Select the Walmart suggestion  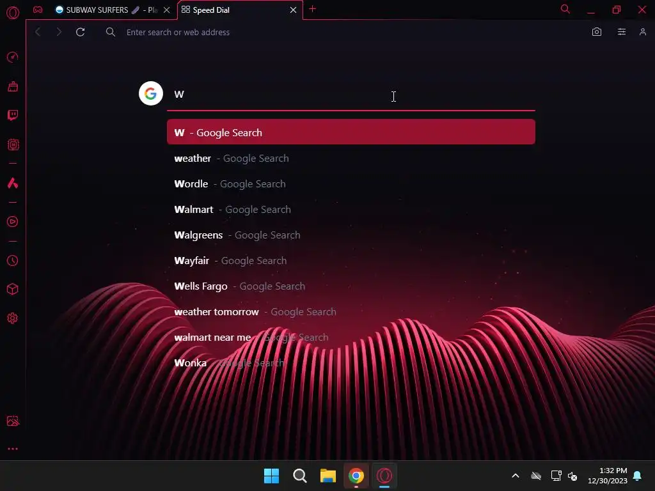click(351, 209)
